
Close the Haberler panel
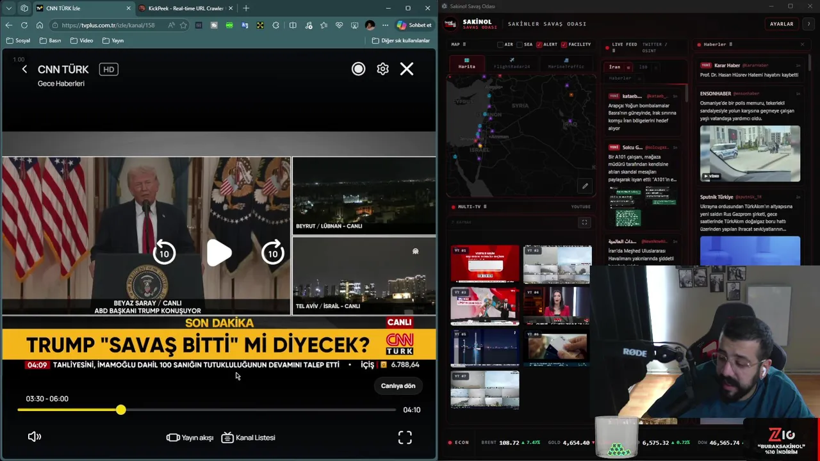tap(802, 44)
